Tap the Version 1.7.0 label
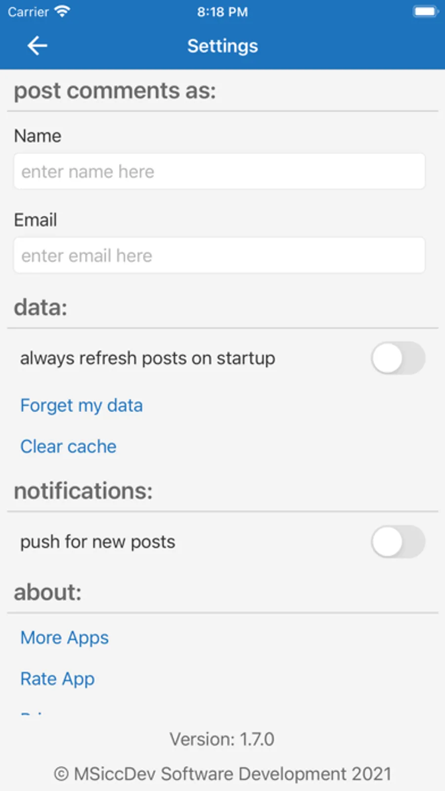Viewport: 445px width, 791px height. [x=222, y=739]
